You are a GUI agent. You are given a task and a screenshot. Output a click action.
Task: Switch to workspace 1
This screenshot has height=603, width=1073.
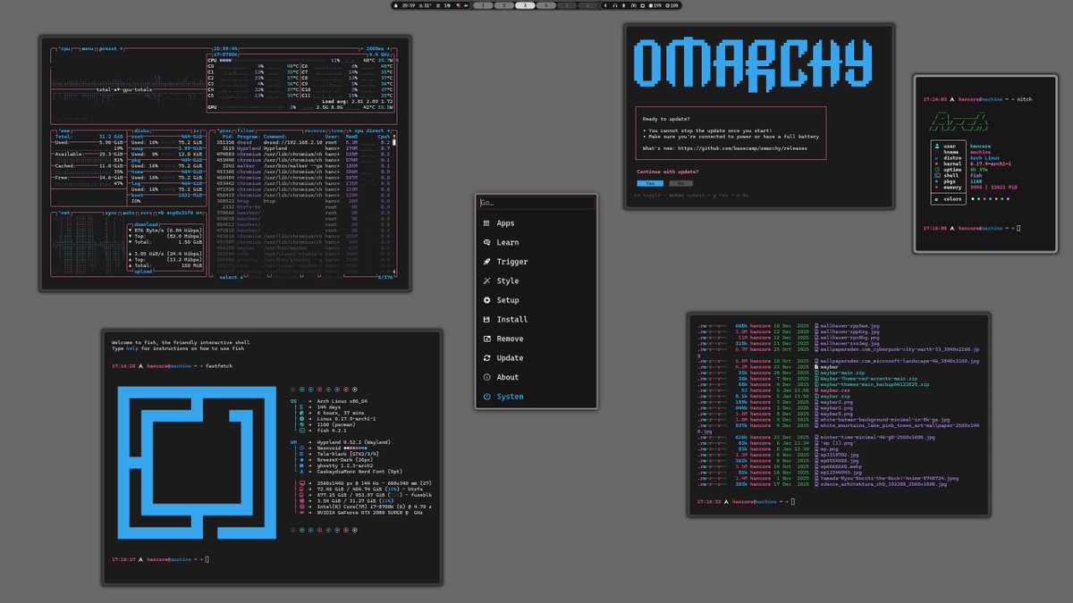[483, 5]
